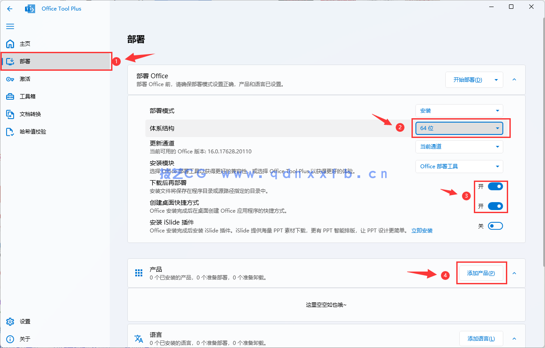
Task: Click the 添加产品 add product button
Action: [481, 272]
